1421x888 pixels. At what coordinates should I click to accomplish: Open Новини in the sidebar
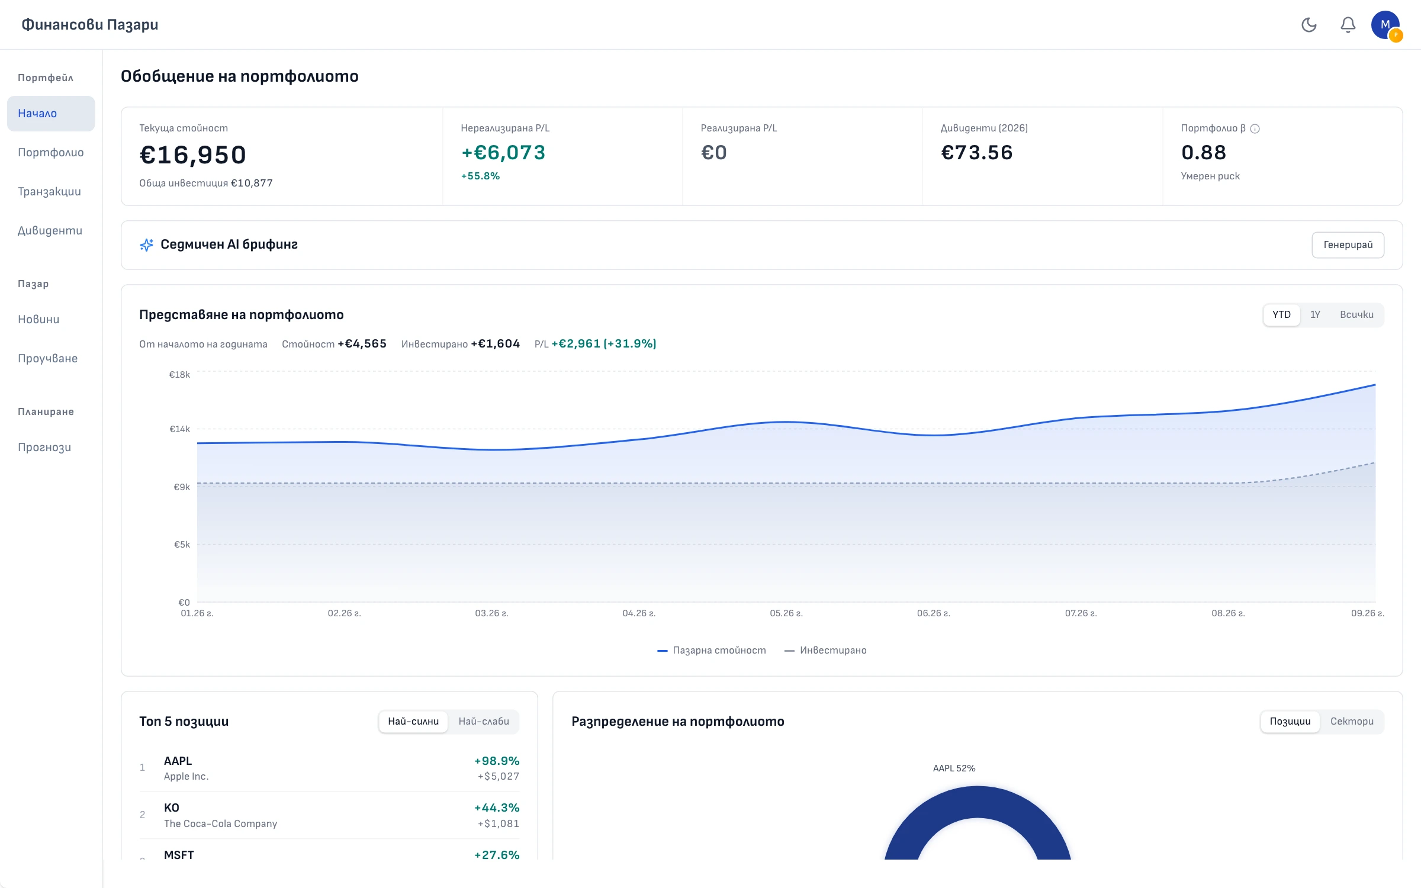51,319
